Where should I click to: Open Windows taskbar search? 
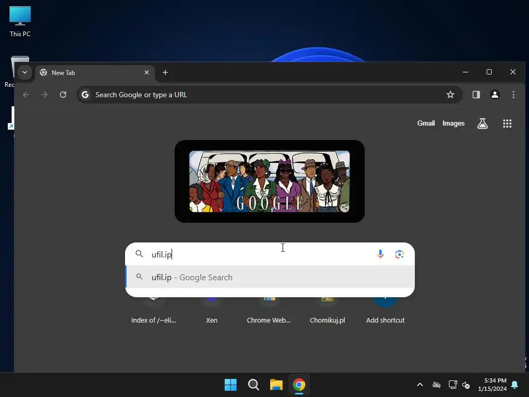pos(253,385)
